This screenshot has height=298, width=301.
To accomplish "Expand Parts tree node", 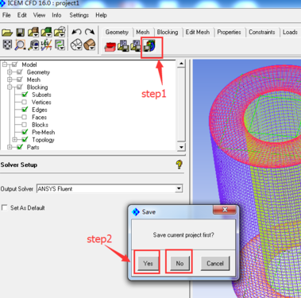I will 10,147.
